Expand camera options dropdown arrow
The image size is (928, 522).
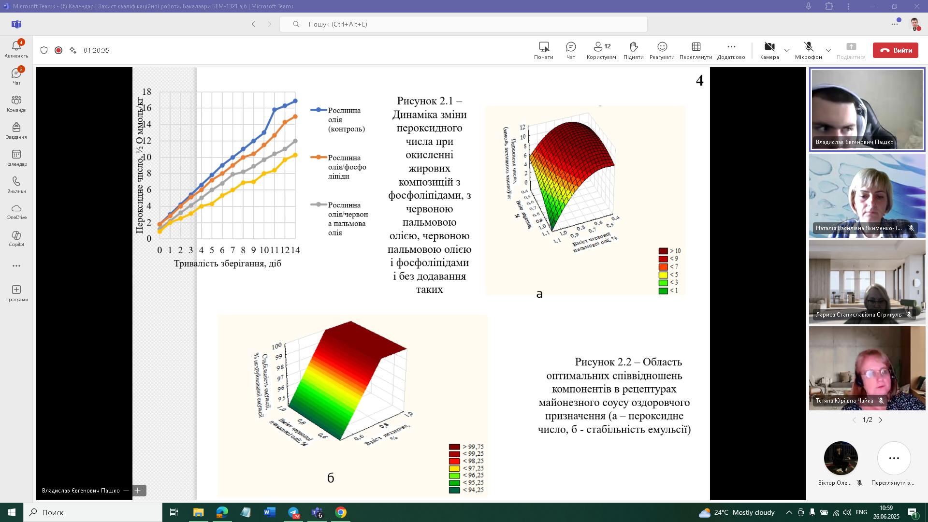[x=787, y=50]
